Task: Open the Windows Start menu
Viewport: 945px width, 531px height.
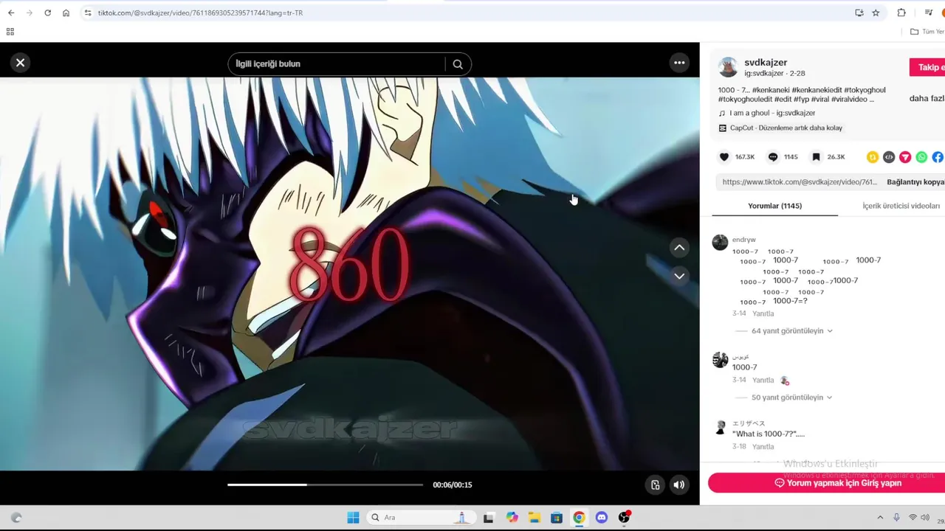Action: point(353,517)
